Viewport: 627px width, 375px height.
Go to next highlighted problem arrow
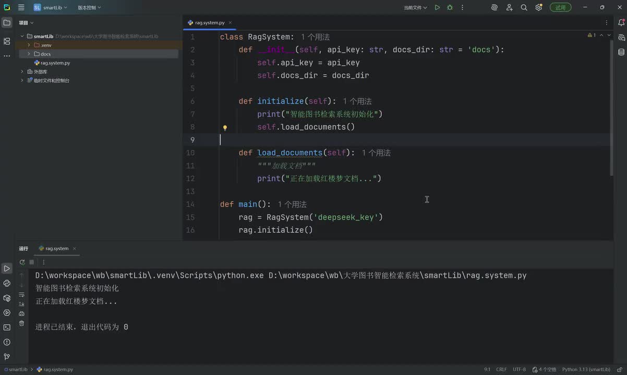[x=609, y=35]
